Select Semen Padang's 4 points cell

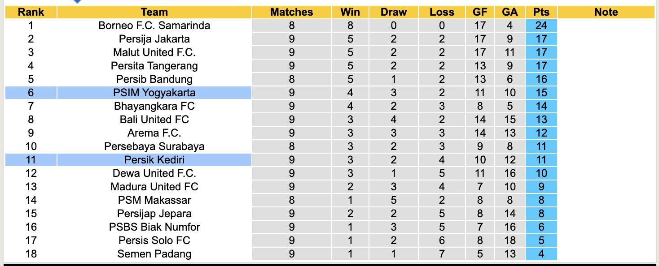[541, 254]
